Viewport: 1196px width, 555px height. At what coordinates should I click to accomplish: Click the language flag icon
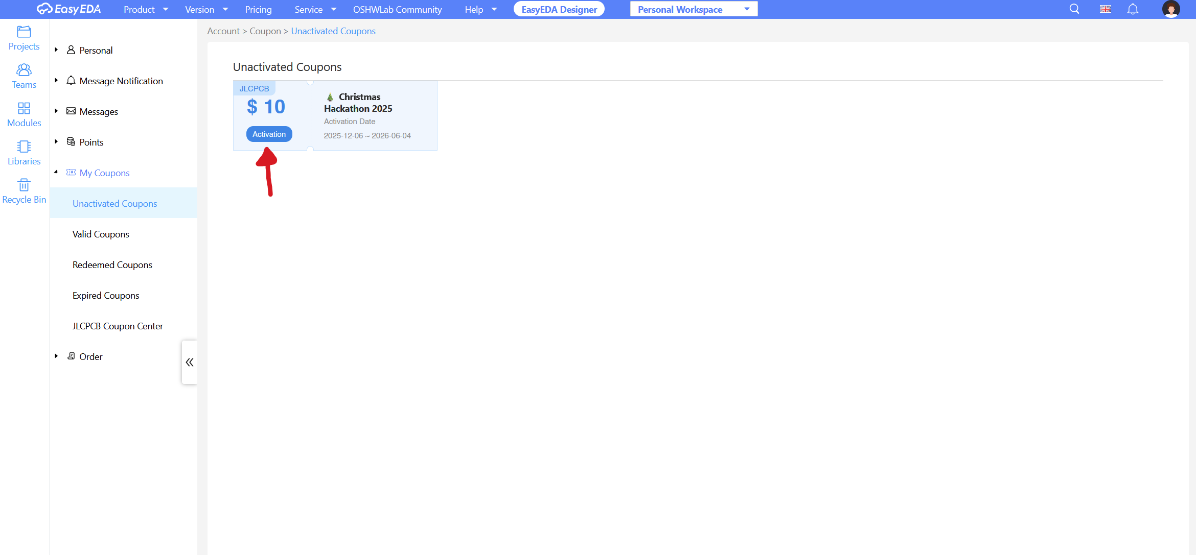tap(1105, 9)
